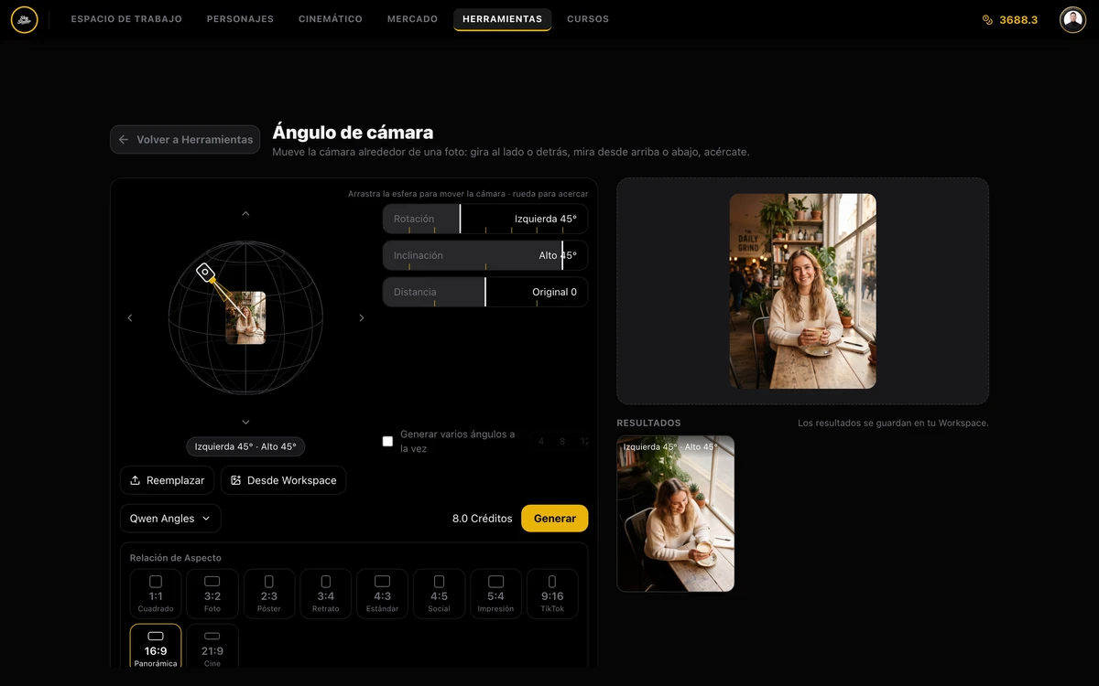Open the user profile avatar menu
Viewport: 1099px width, 686px height.
pos(1072,19)
